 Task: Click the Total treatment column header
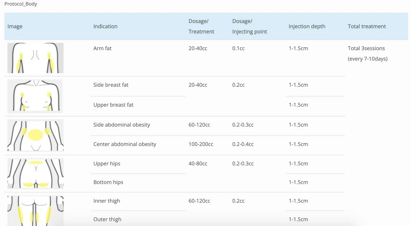[x=366, y=26]
